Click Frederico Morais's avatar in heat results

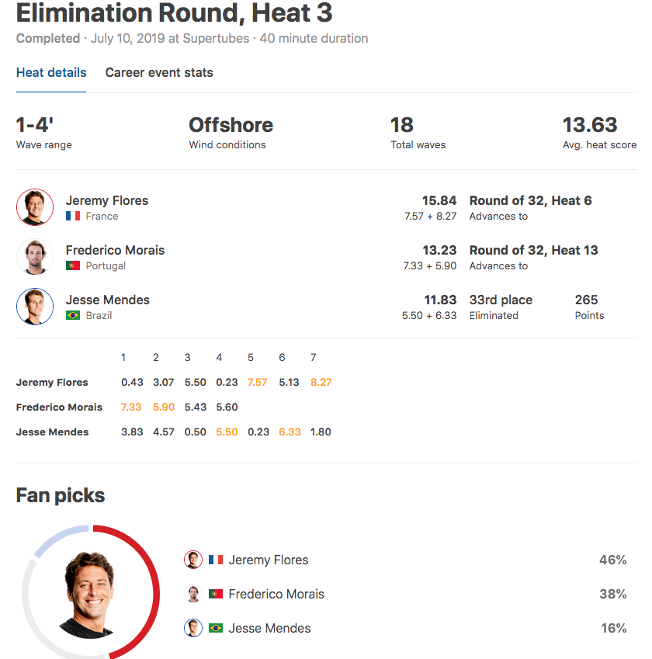tap(35, 257)
